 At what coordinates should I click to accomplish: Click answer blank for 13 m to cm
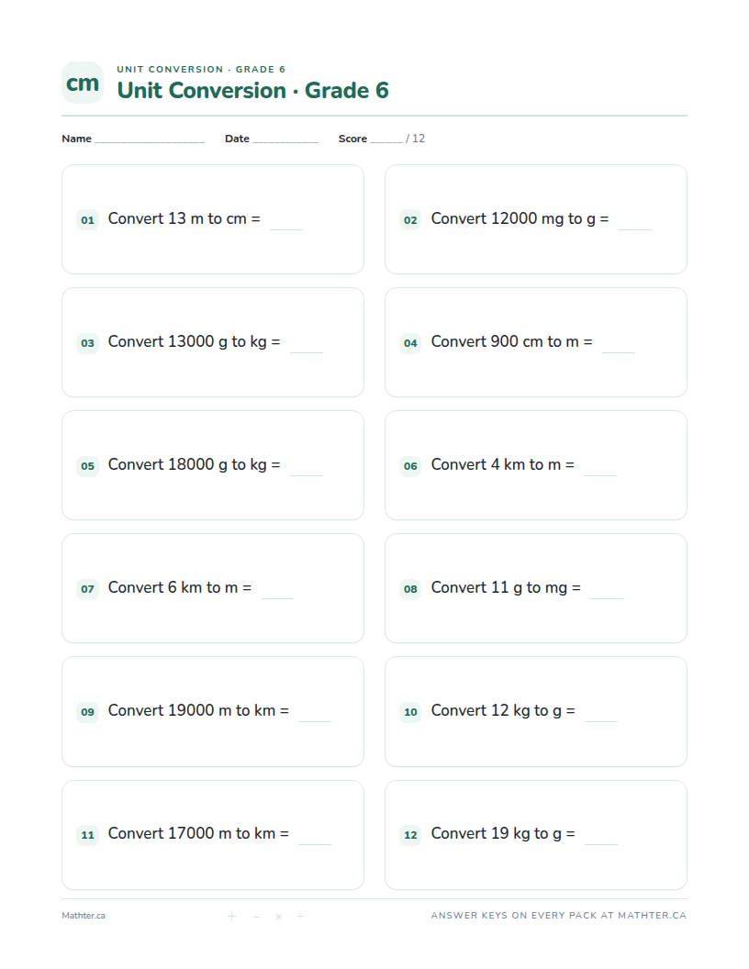point(286,222)
